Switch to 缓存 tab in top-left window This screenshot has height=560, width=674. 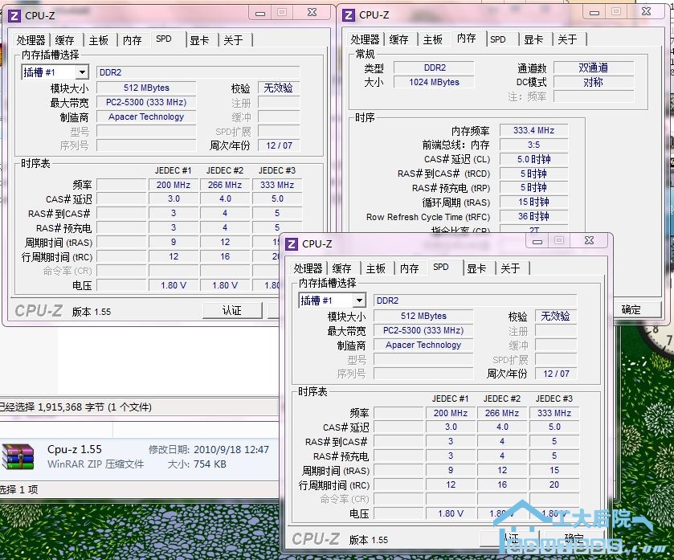65,40
